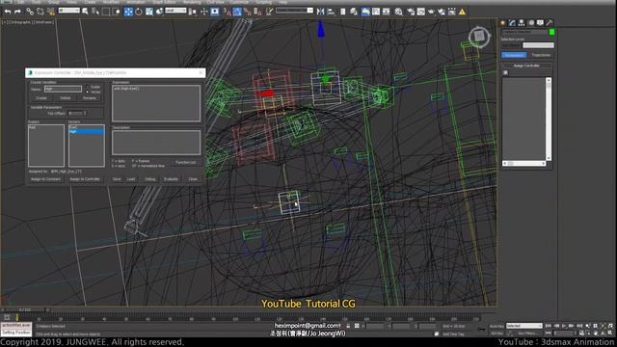617x347 pixels.
Task: Click Assign to Constant button
Action: tap(45, 179)
